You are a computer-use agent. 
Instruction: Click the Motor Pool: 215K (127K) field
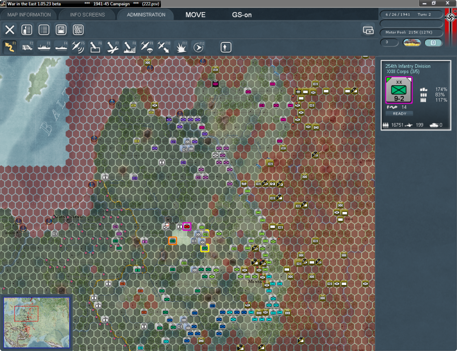(x=411, y=32)
